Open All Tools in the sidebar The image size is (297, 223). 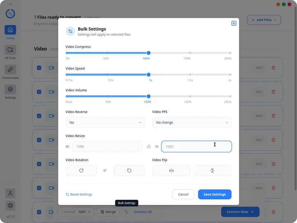coord(10,52)
